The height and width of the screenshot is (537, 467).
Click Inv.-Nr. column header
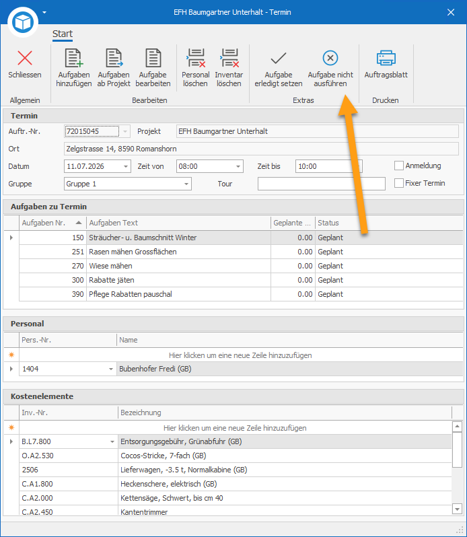tap(69, 413)
